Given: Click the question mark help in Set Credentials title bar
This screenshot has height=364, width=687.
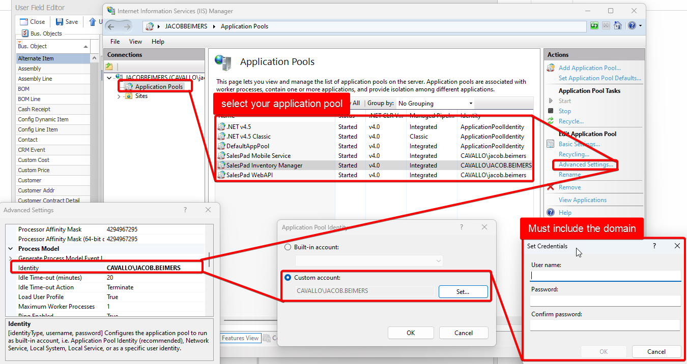Looking at the screenshot, I should (654, 246).
